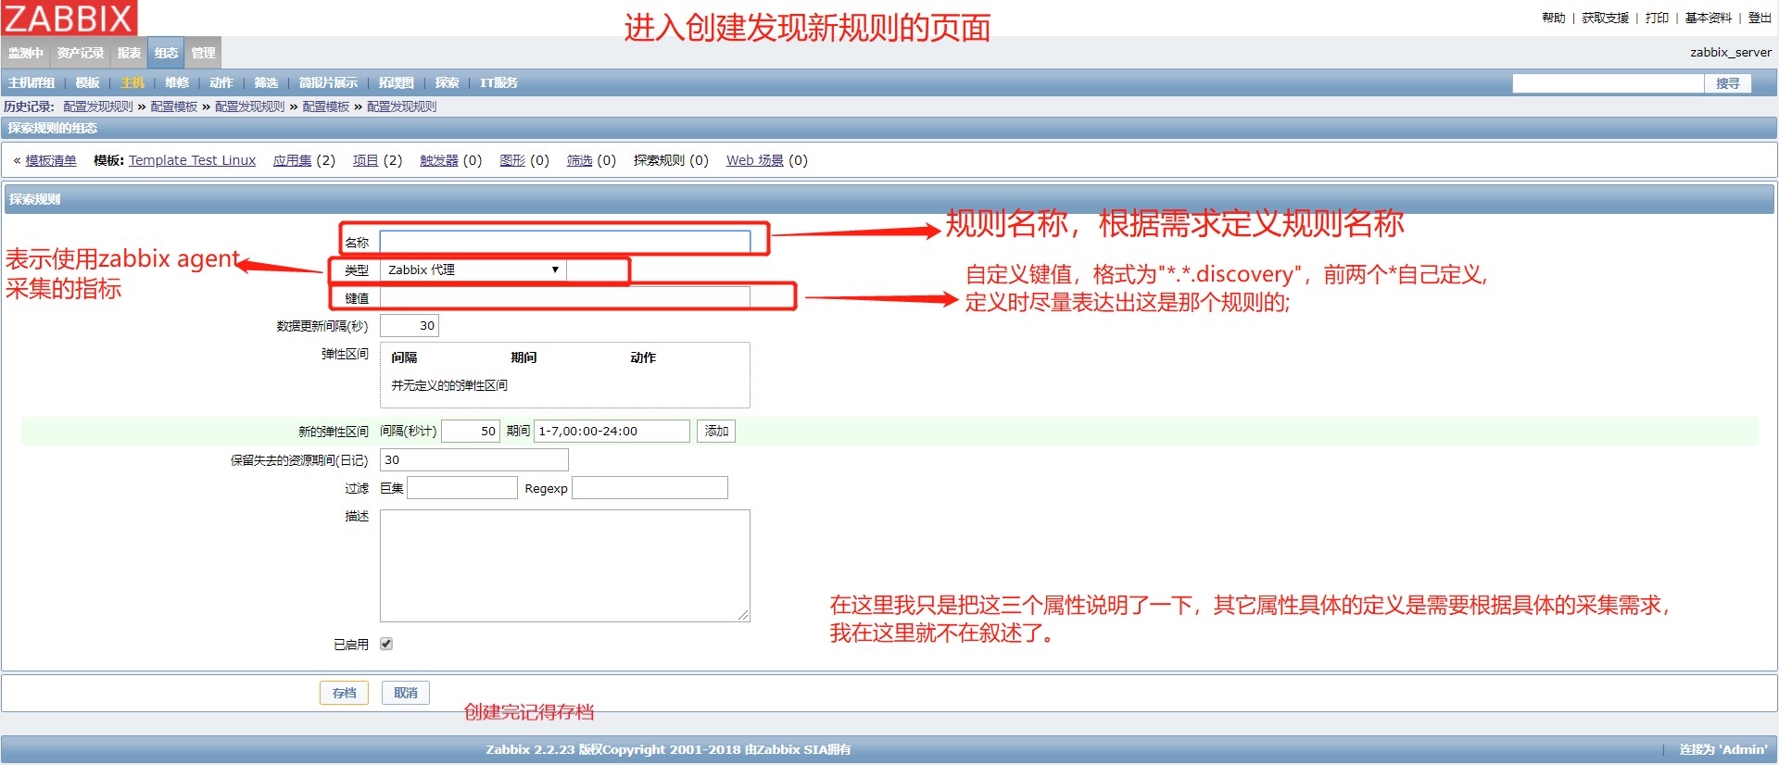
Task: Click the 帮助 link
Action: [x=1554, y=18]
